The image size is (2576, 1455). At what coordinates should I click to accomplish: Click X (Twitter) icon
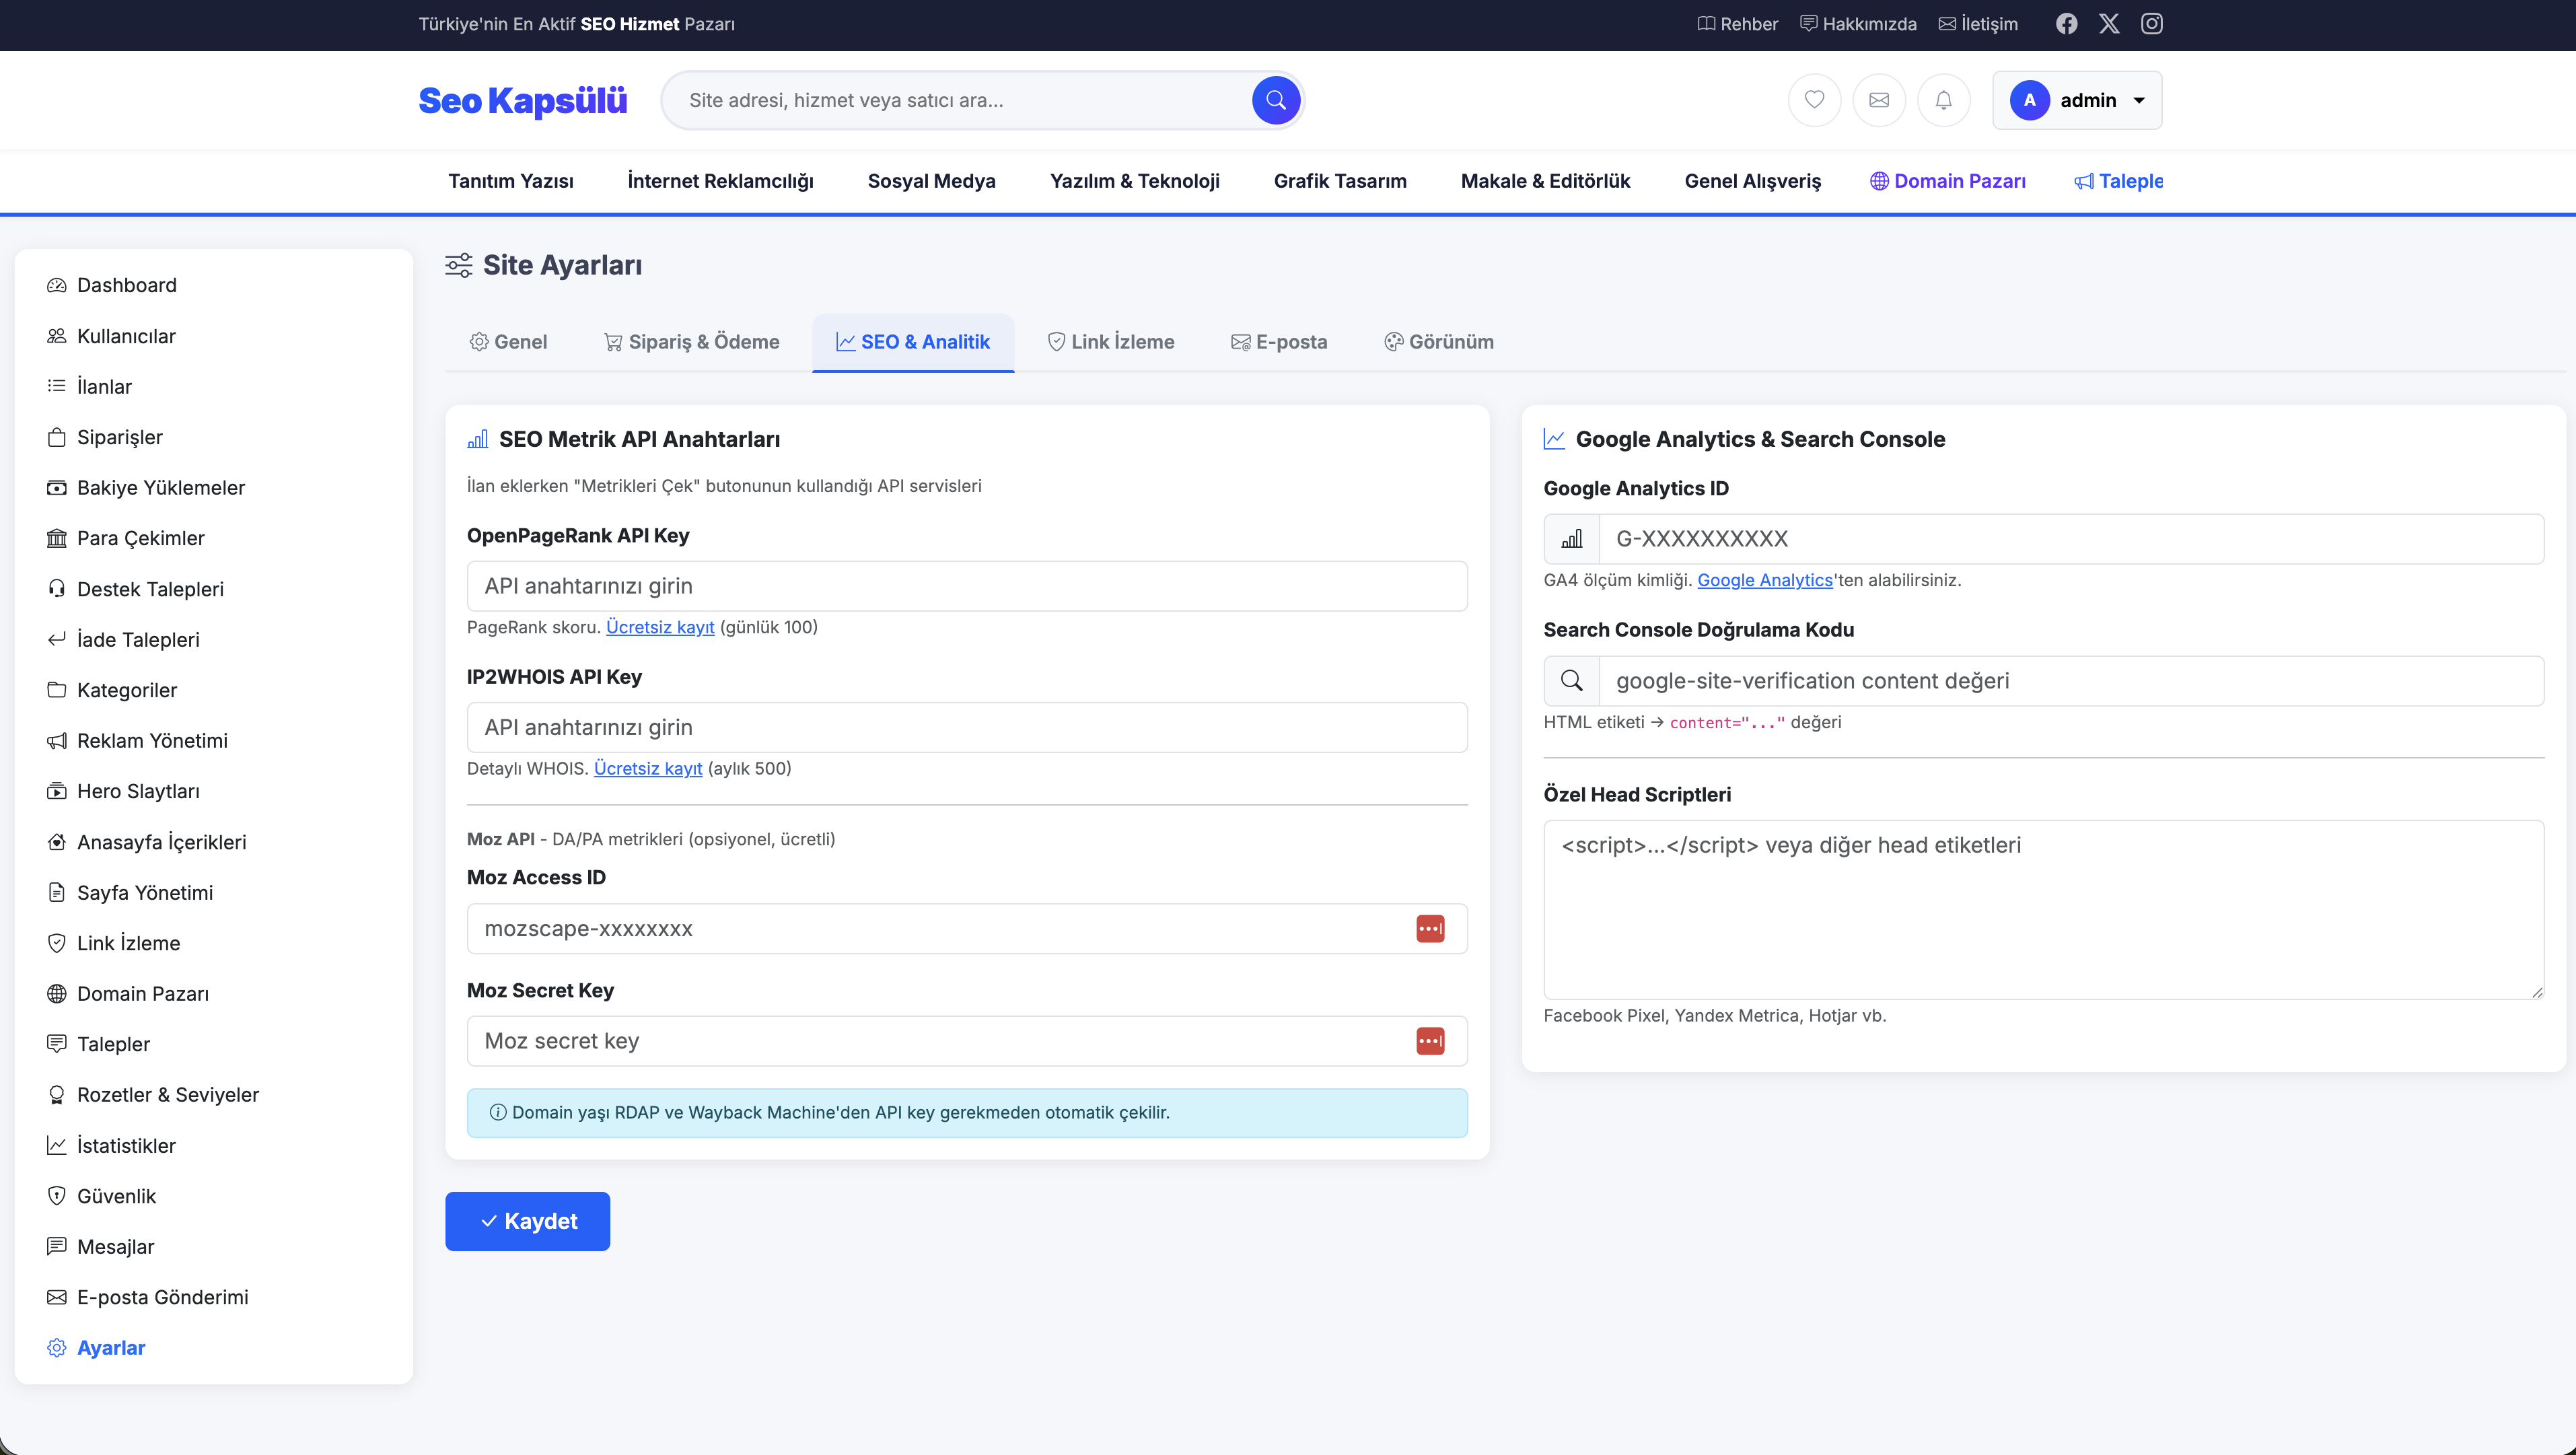[x=2109, y=24]
